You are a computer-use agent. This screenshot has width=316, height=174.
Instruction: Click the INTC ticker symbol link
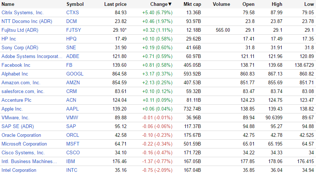(x=72, y=170)
